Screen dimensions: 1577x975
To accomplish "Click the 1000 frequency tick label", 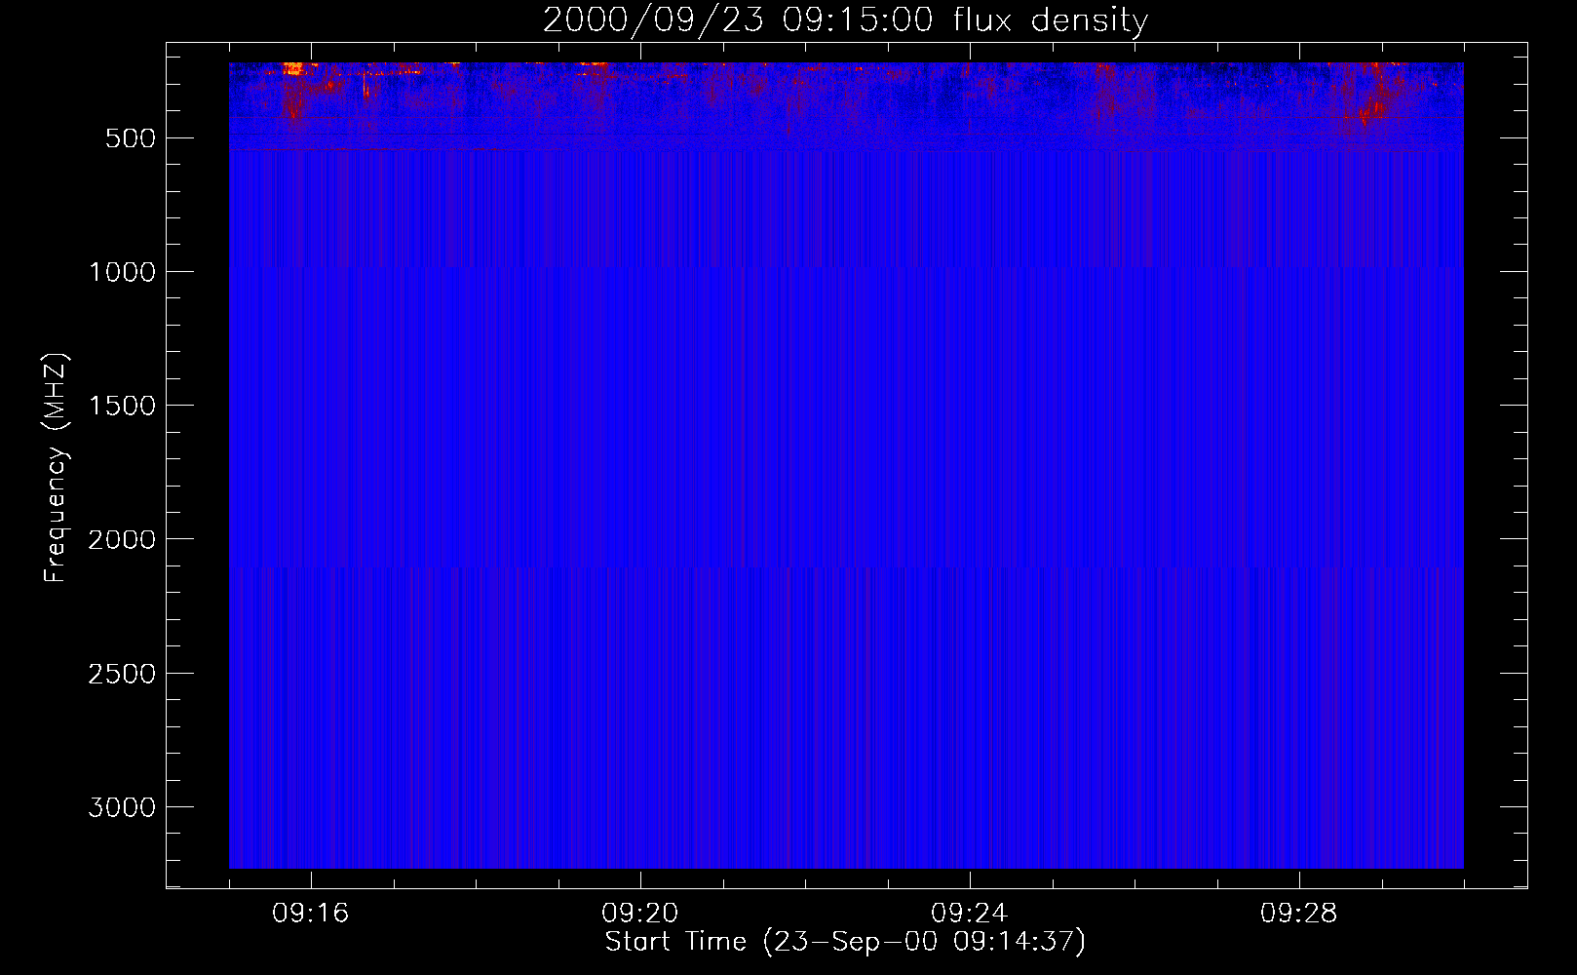I will point(122,272).
